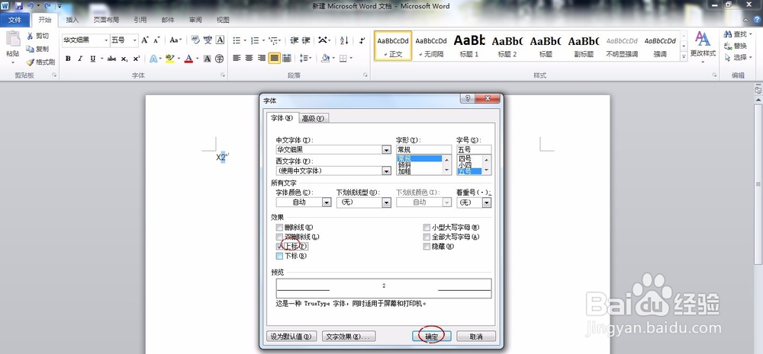Open the 下划线线型 dropdown
The image size is (763, 354).
pos(386,203)
